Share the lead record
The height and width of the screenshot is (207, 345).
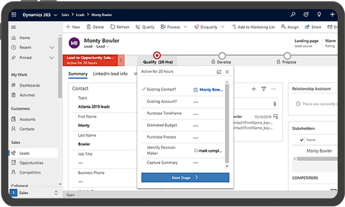pyautogui.click(x=313, y=27)
